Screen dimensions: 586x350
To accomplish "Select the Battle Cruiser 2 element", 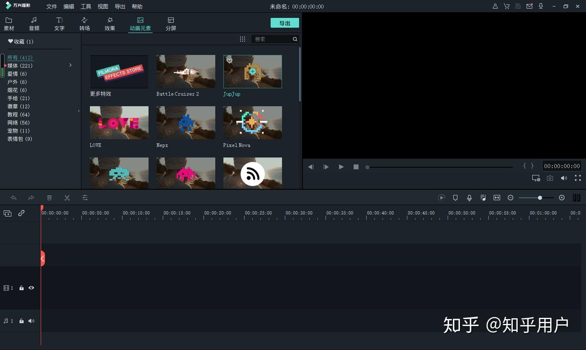I will [186, 72].
